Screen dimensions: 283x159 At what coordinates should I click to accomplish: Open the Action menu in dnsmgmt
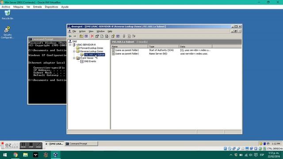pyautogui.click(x=82, y=31)
